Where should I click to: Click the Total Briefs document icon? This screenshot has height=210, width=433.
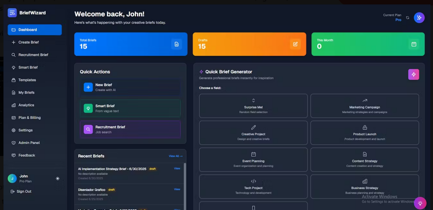coord(177,44)
